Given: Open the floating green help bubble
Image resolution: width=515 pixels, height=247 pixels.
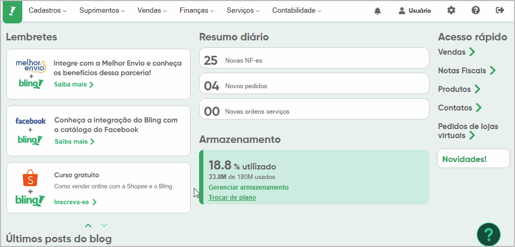Looking at the screenshot, I should [489, 235].
